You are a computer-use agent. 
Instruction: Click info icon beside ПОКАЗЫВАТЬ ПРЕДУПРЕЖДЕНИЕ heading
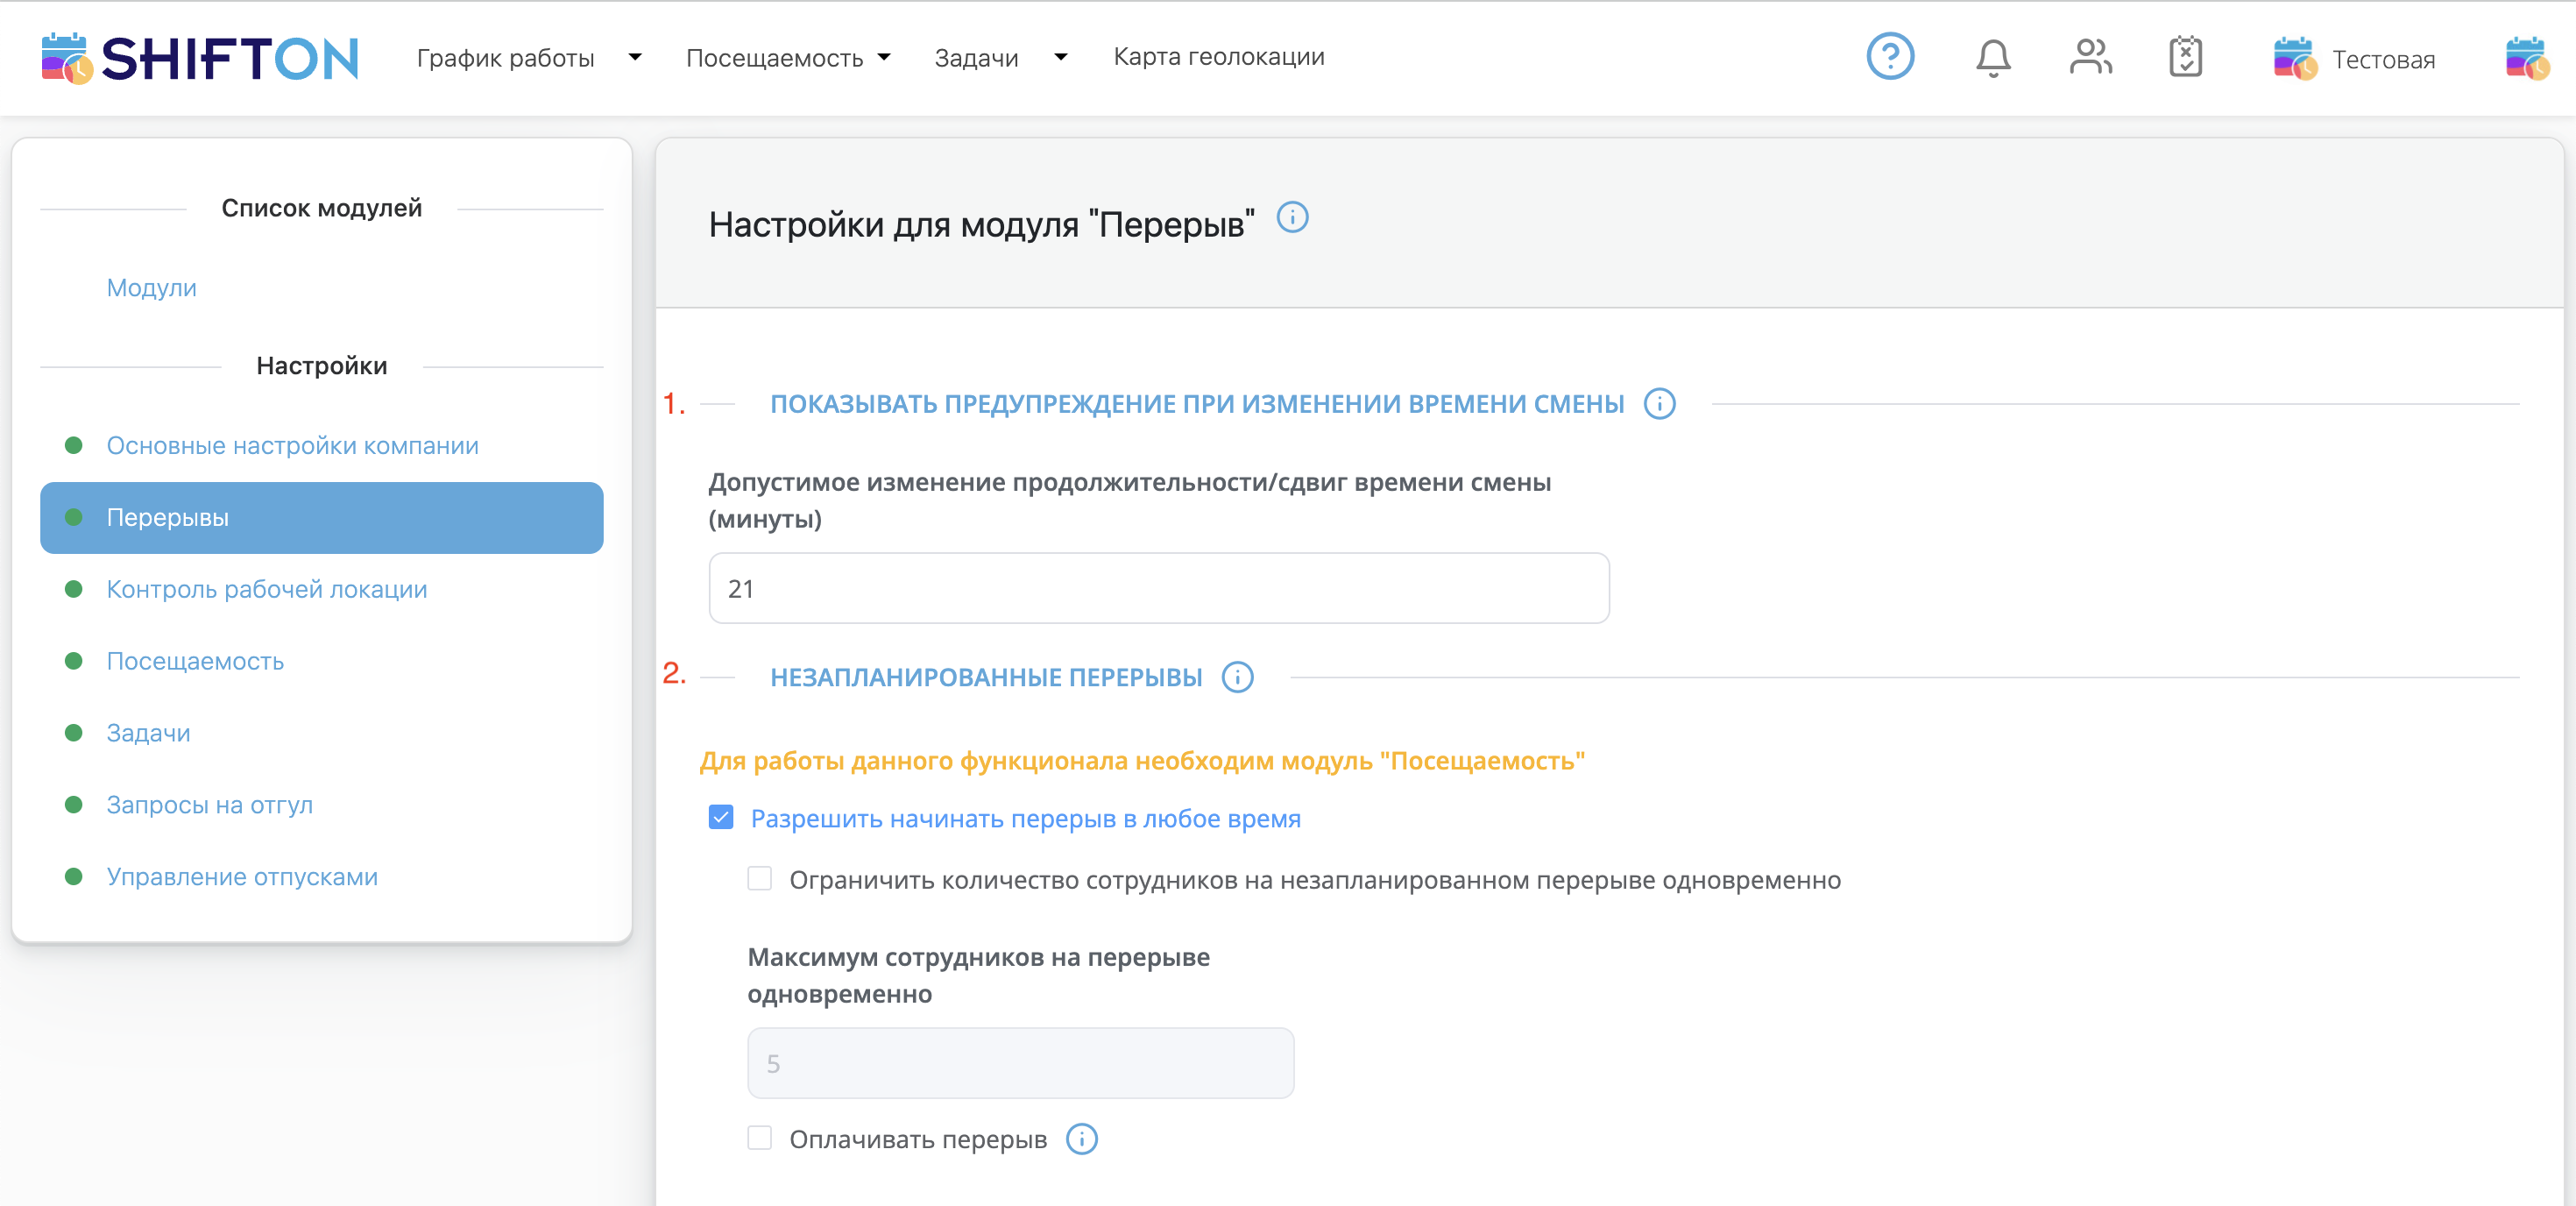coord(1659,404)
